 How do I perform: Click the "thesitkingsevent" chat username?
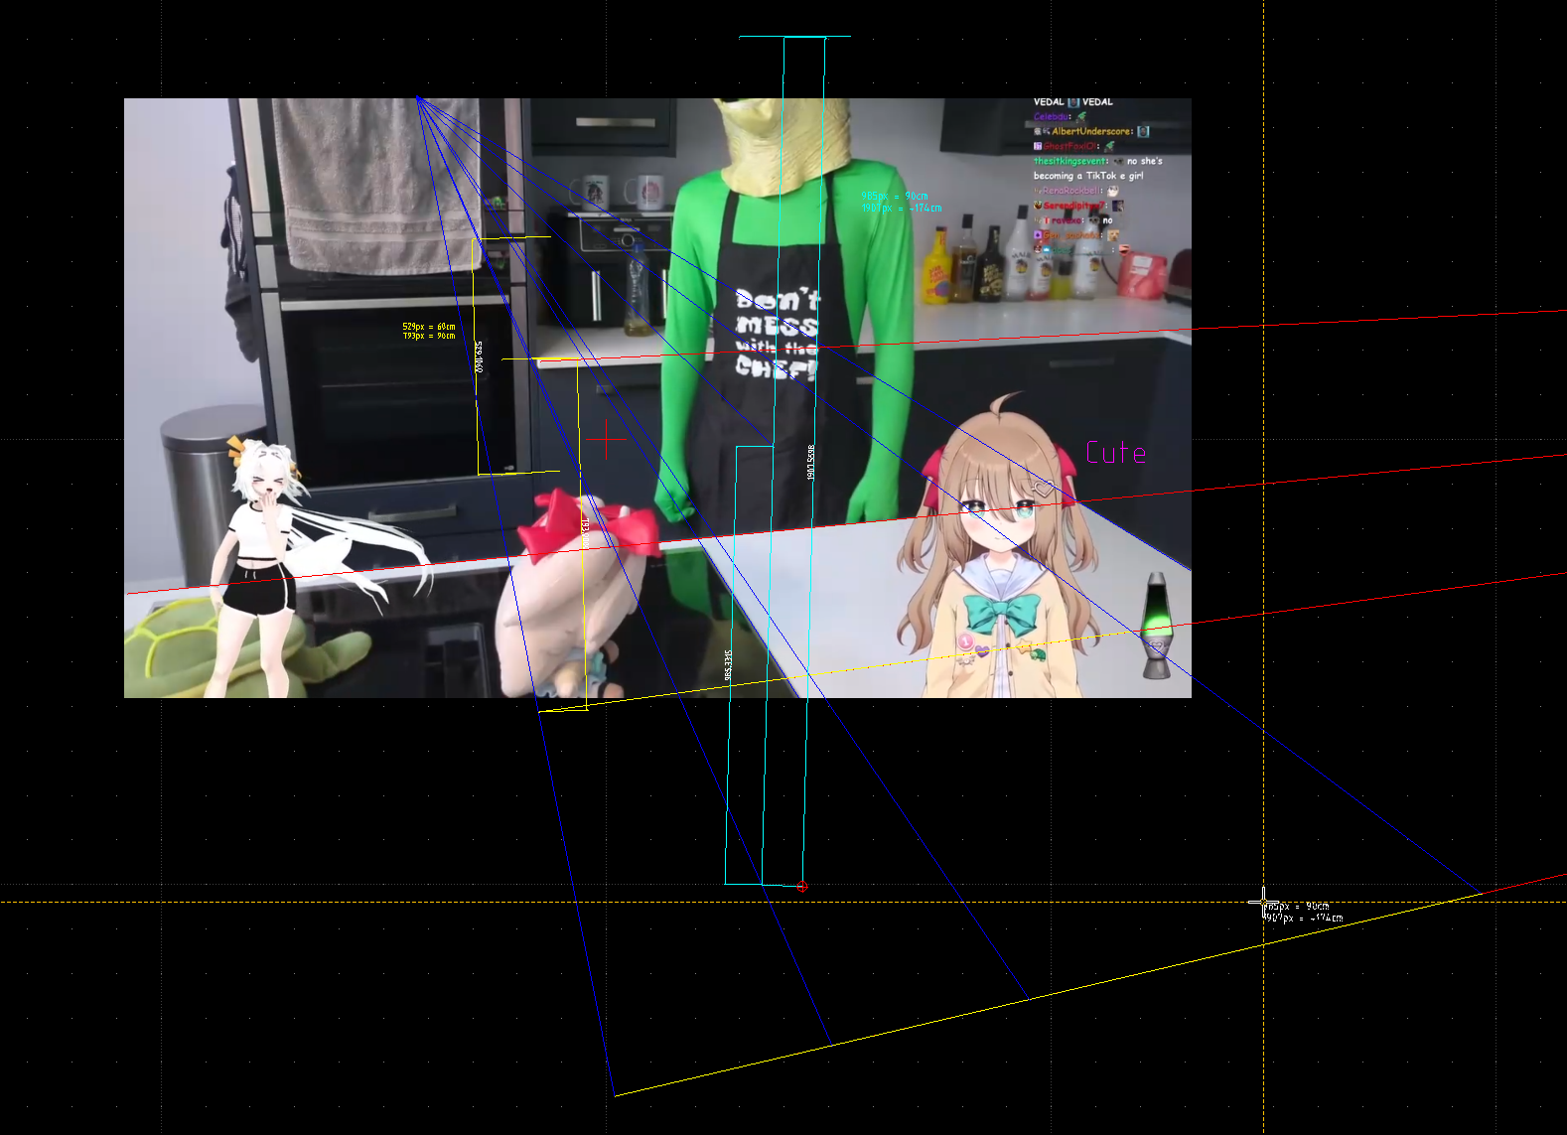[x=1070, y=161]
